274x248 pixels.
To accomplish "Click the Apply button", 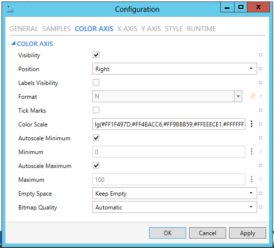I will 247,233.
